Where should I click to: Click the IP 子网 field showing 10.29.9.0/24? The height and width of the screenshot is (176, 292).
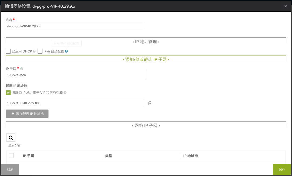click(76, 75)
